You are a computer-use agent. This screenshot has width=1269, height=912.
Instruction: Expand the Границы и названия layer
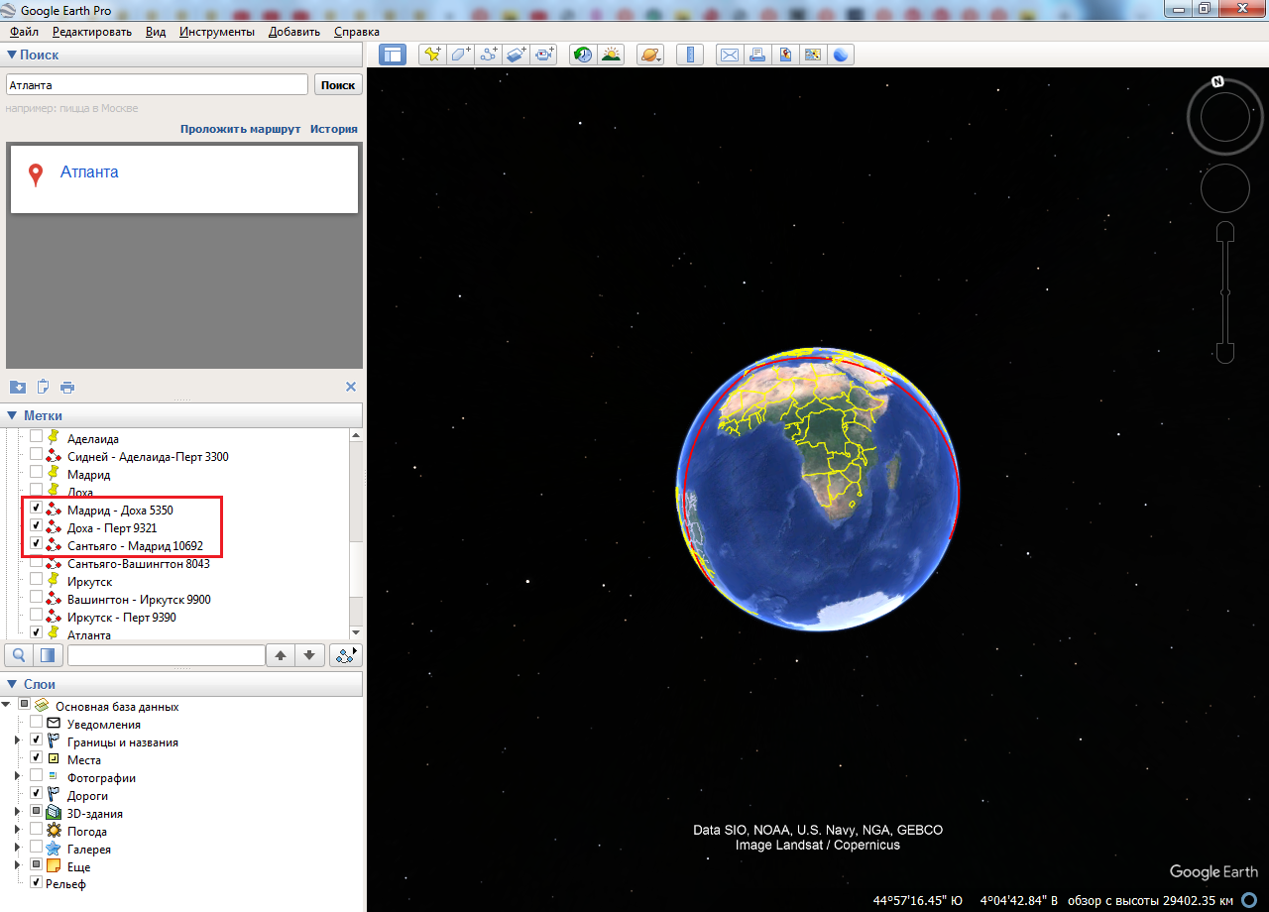click(17, 741)
